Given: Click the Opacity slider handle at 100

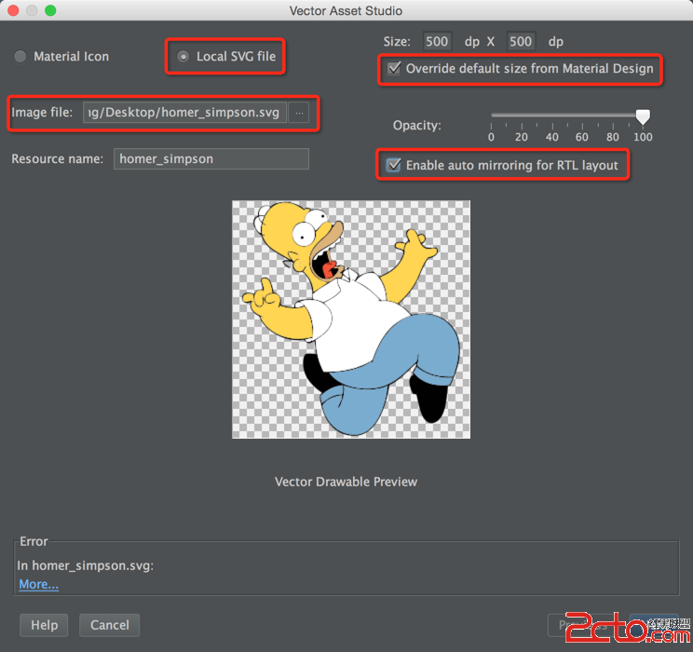Looking at the screenshot, I should (x=643, y=116).
